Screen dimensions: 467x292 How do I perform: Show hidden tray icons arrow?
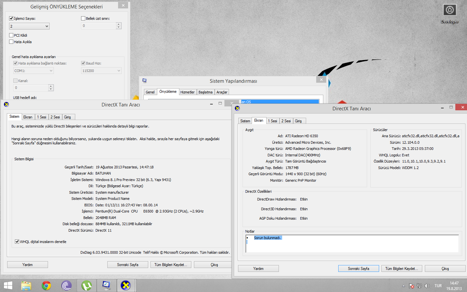pos(403,286)
